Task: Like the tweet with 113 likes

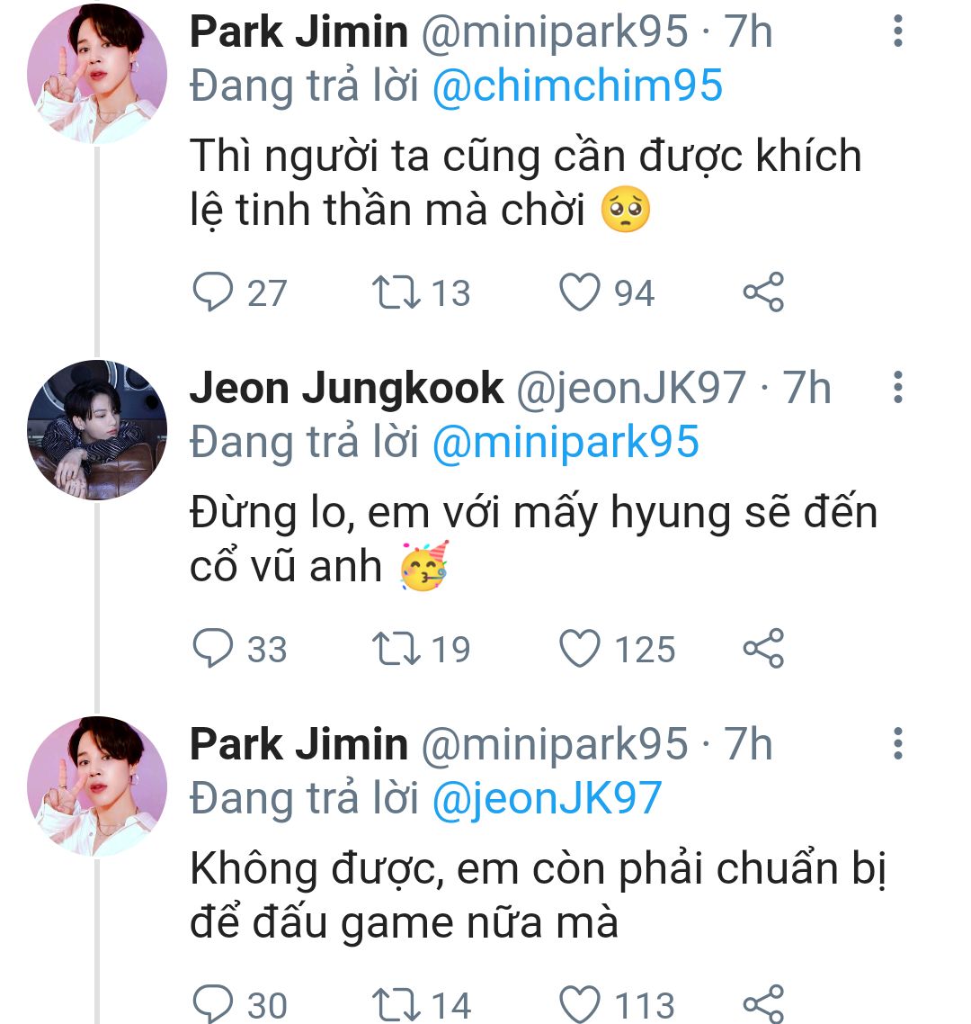Action: click(x=580, y=1004)
